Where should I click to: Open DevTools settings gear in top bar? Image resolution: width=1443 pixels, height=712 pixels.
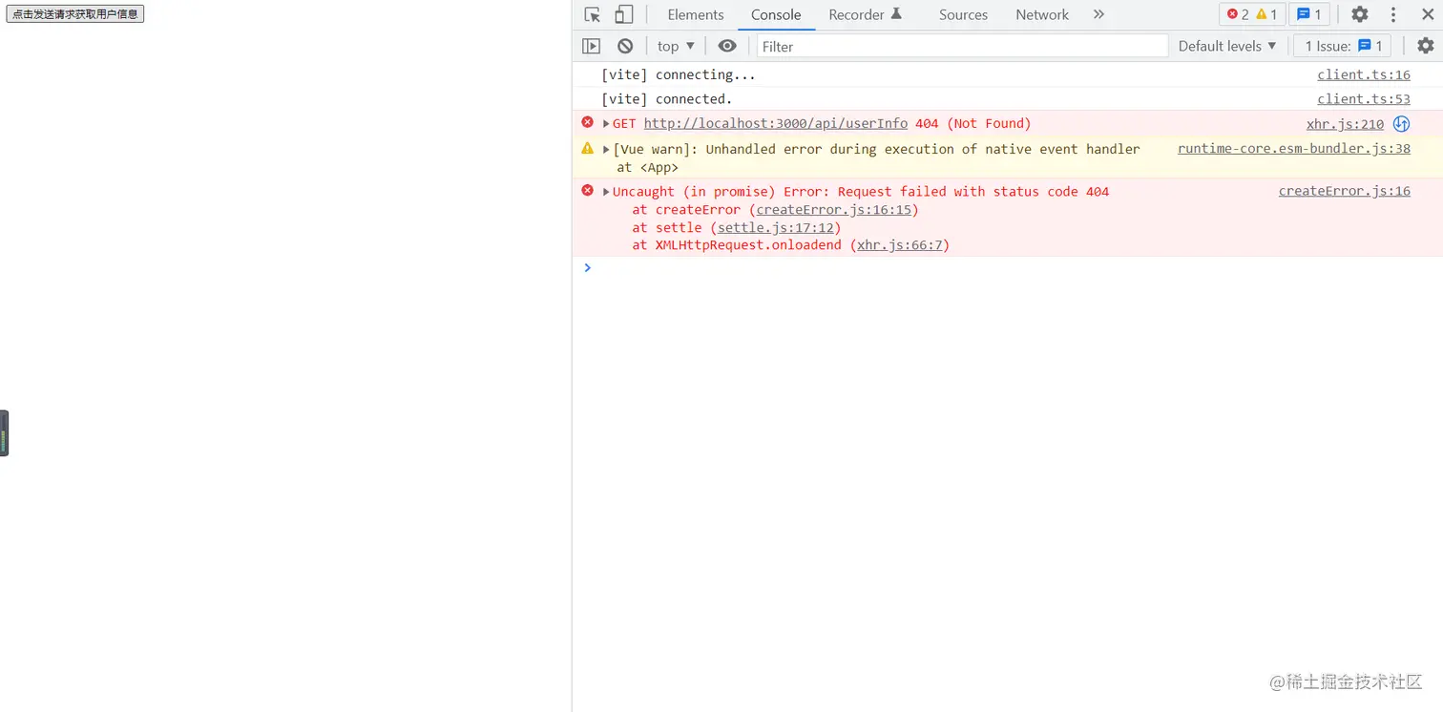(1359, 14)
